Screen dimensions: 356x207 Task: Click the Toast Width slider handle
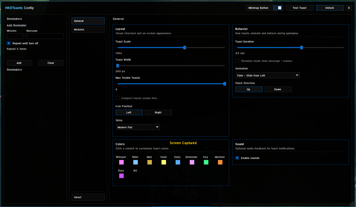(118, 66)
